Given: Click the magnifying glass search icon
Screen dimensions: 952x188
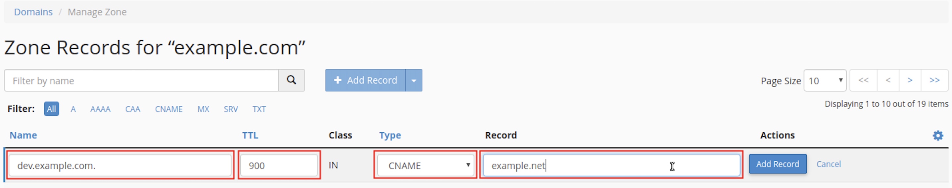Looking at the screenshot, I should (x=291, y=80).
